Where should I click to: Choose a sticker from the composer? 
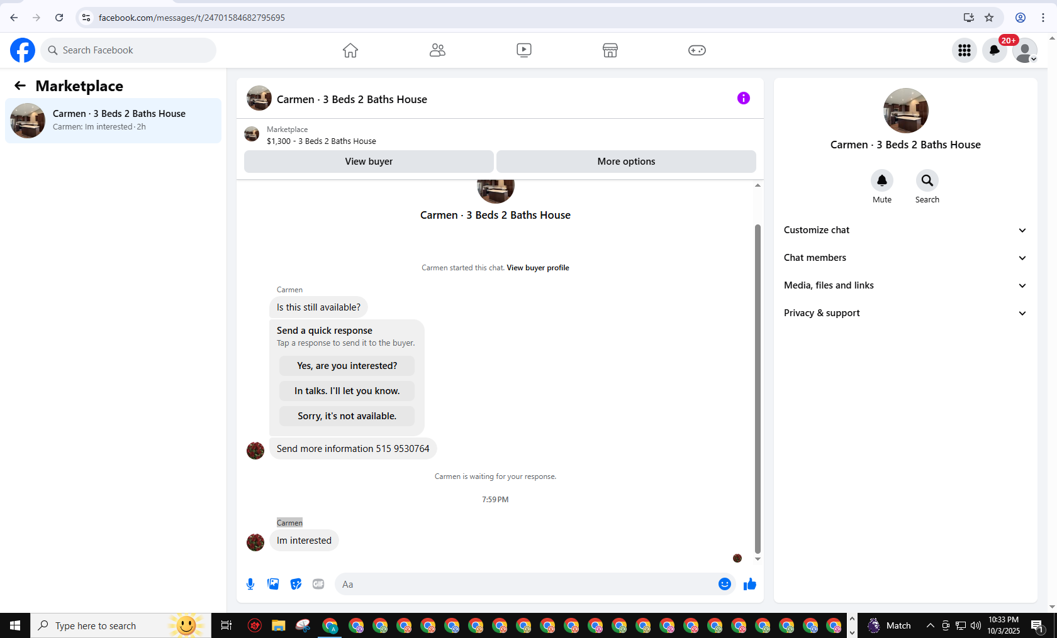296,584
